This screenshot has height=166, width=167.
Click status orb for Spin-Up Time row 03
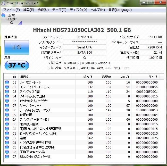tap(7, 92)
